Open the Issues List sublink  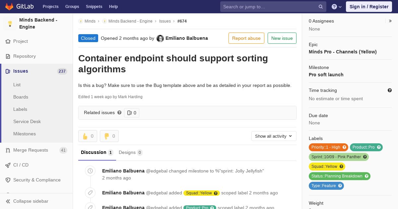tap(17, 85)
